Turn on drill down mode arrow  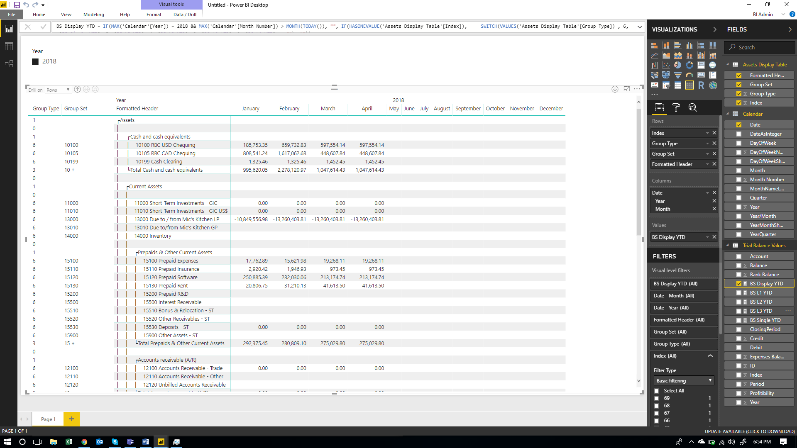pos(615,89)
